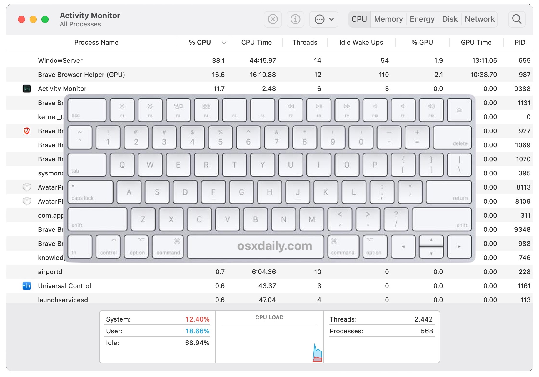Click the F8 play/pause key
Screen dimensions: 539x377
319,110
